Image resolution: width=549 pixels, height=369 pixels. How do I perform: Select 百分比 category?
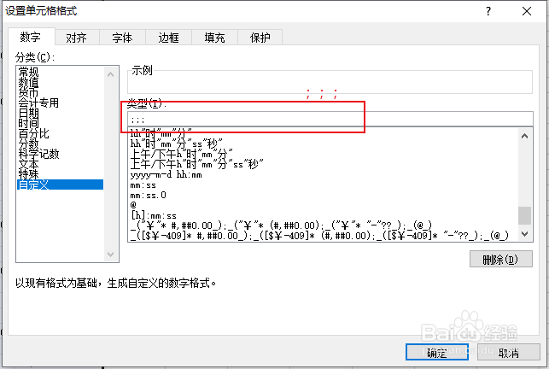[61, 133]
